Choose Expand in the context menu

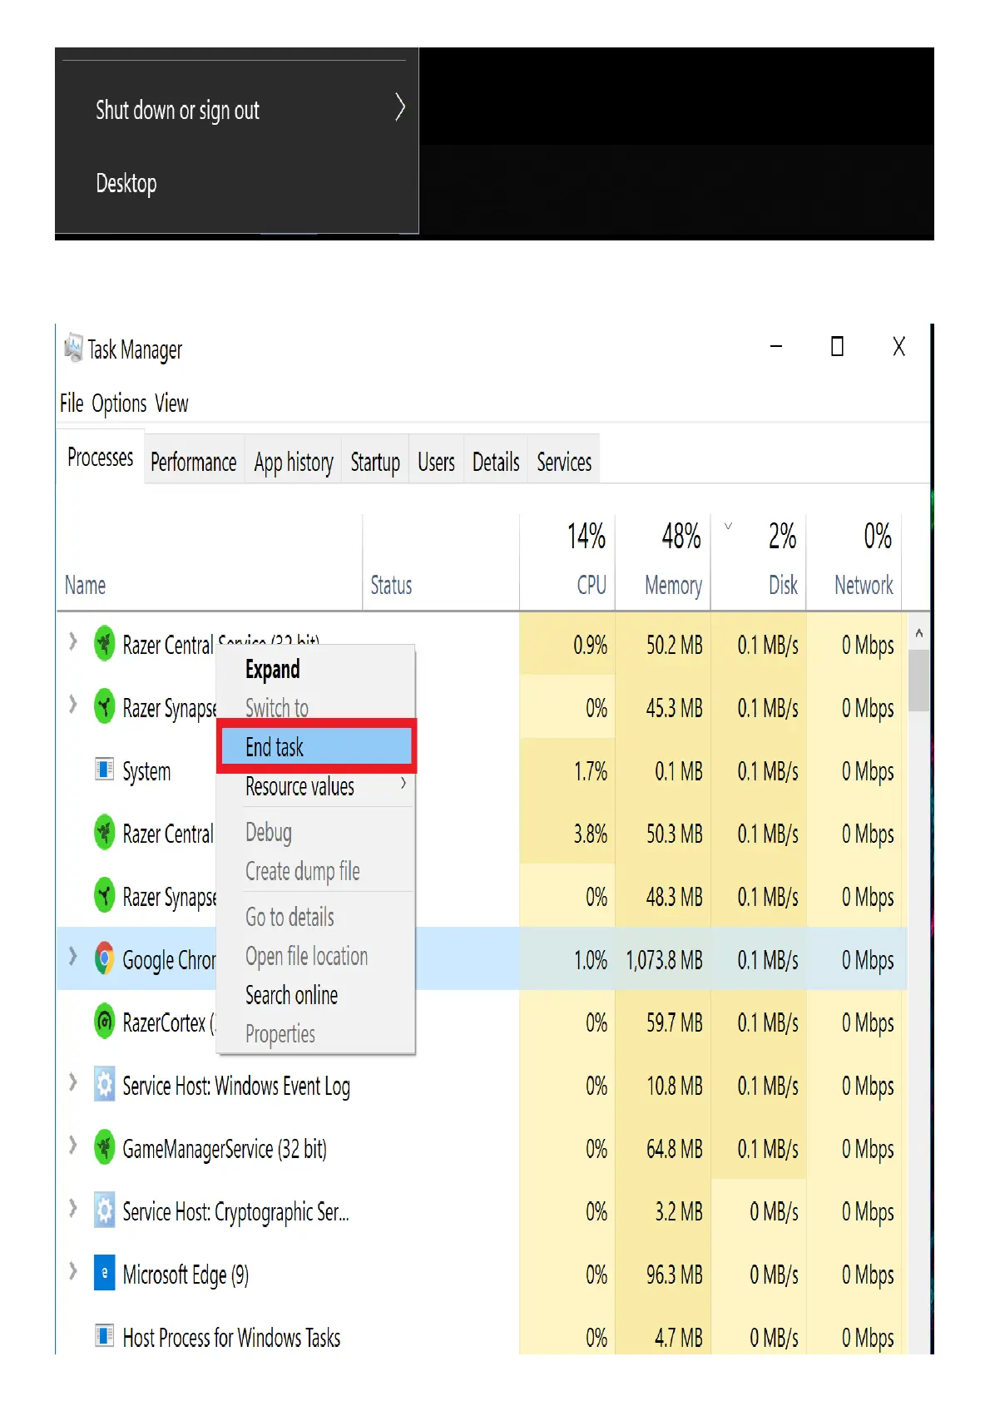point(316,669)
